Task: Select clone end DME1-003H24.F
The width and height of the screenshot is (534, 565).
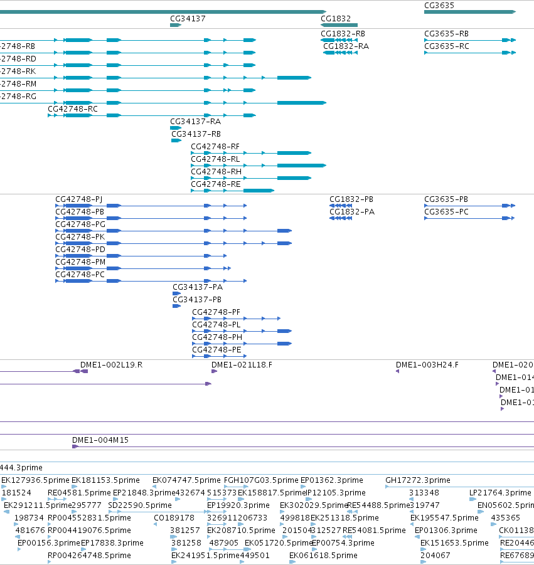Action: click(x=427, y=365)
